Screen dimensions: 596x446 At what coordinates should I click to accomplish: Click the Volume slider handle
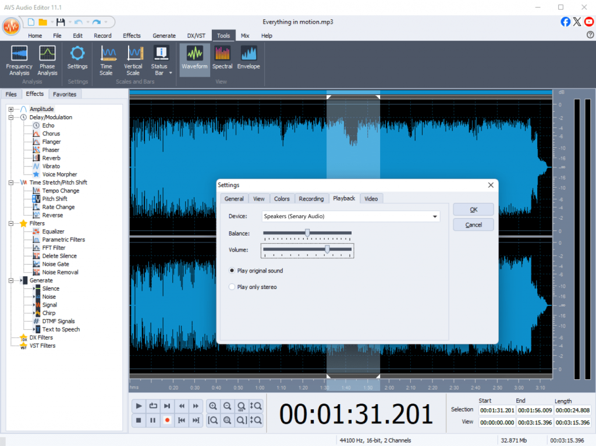point(327,249)
